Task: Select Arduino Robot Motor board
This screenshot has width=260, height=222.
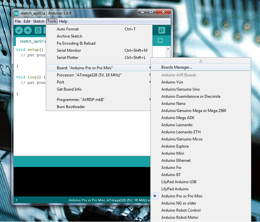Action: click(201, 217)
